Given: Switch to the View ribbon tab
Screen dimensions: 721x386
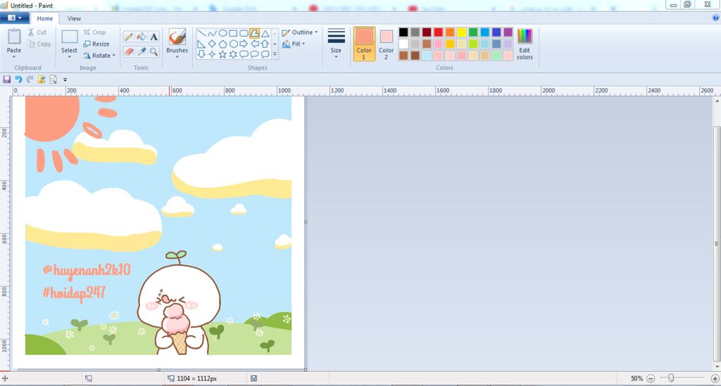Looking at the screenshot, I should tap(74, 18).
